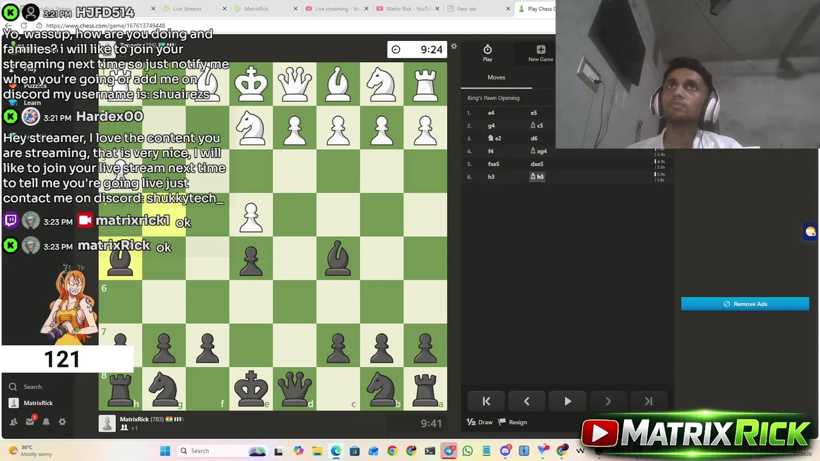The height and width of the screenshot is (461, 820).
Task: Open WhatsApp from the taskbar
Action: pos(468,451)
